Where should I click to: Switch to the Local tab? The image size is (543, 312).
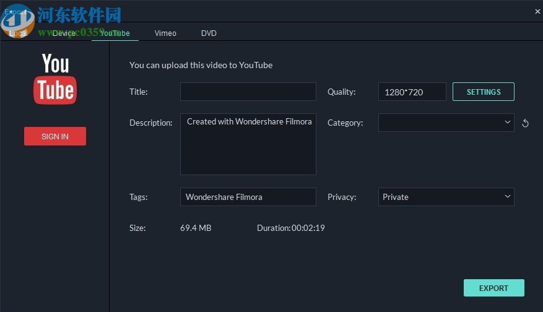pyautogui.click(x=18, y=33)
